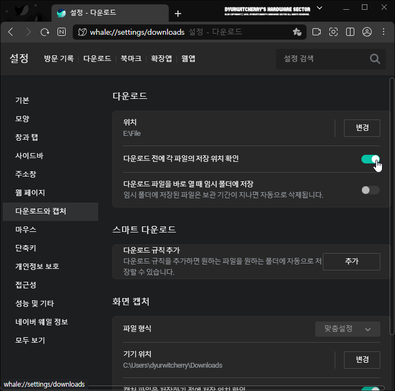395x391 pixels.
Task: Select 네이버 웨일 정보 in the settings sidebar
Action: [x=42, y=322]
